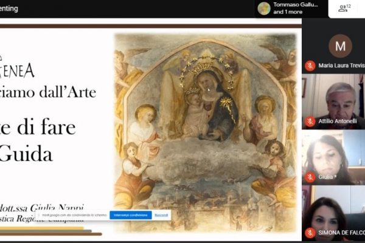Click the 'meet.google.com sta condividendo lo schermo' notice
Image resolution: width=365 pixels, height=243 pixels.
[74, 215]
